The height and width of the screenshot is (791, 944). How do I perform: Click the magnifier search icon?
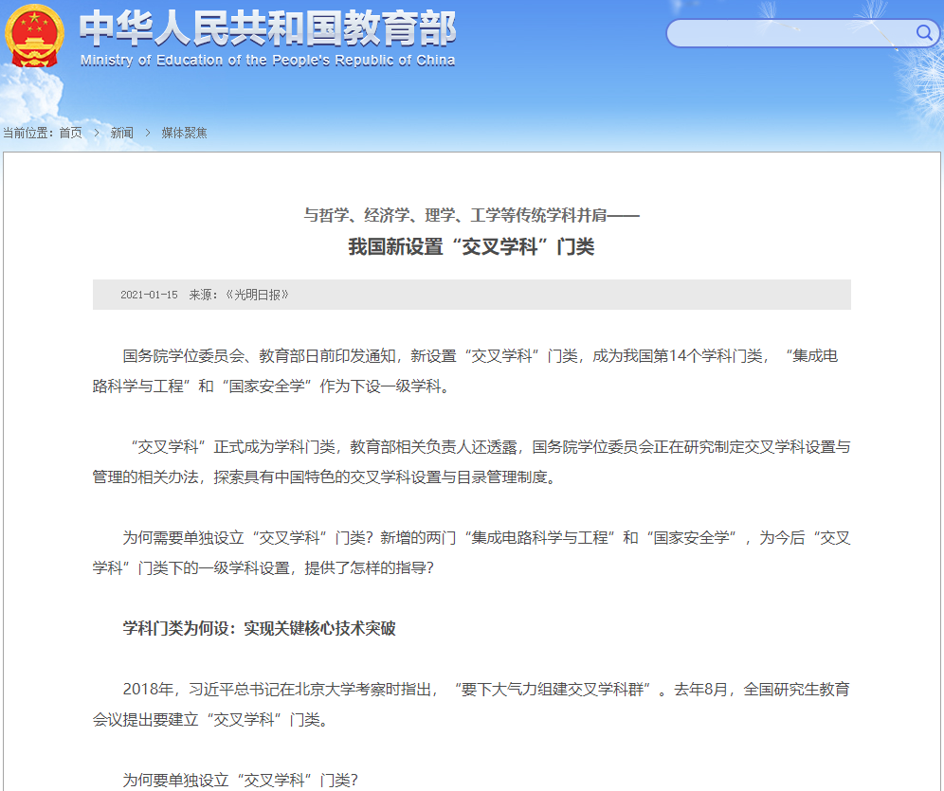point(924,34)
